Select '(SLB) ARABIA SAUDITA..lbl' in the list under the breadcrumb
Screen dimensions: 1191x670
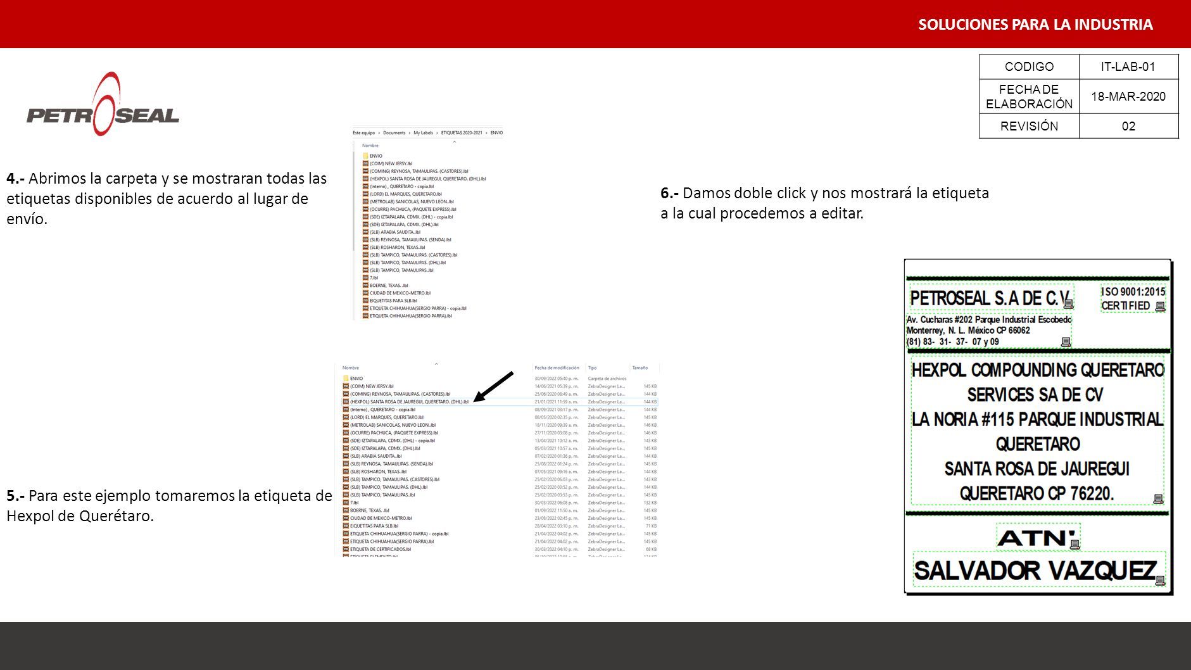tap(395, 232)
